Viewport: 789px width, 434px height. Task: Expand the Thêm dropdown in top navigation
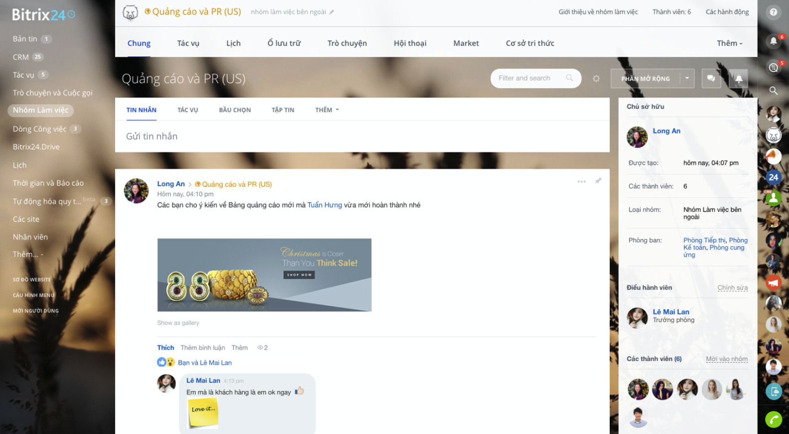pyautogui.click(x=729, y=43)
